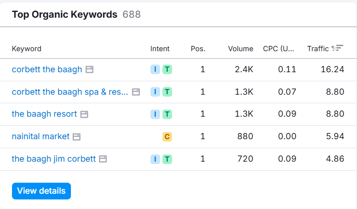Open the corbett the baagh spa & res... link
The width and height of the screenshot is (357, 209).
click(x=70, y=92)
